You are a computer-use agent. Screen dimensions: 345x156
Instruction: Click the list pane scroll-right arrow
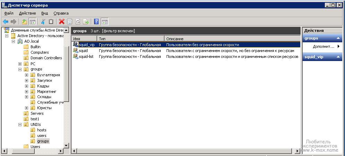point(297,151)
